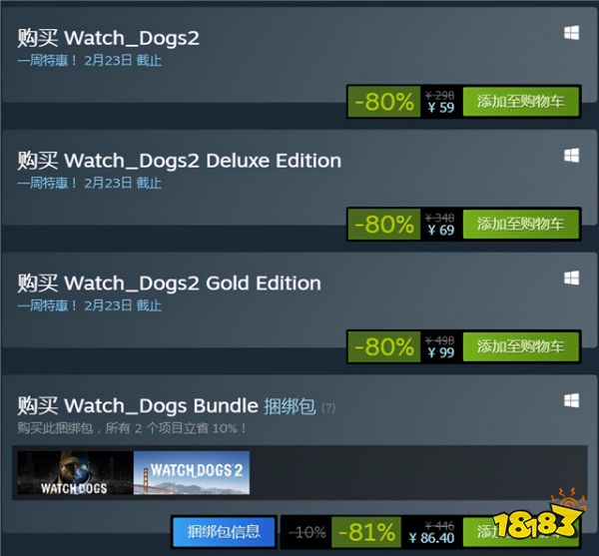Click Windows icon beside Deluxe Edition
Image resolution: width=599 pixels, height=556 pixels.
click(571, 156)
